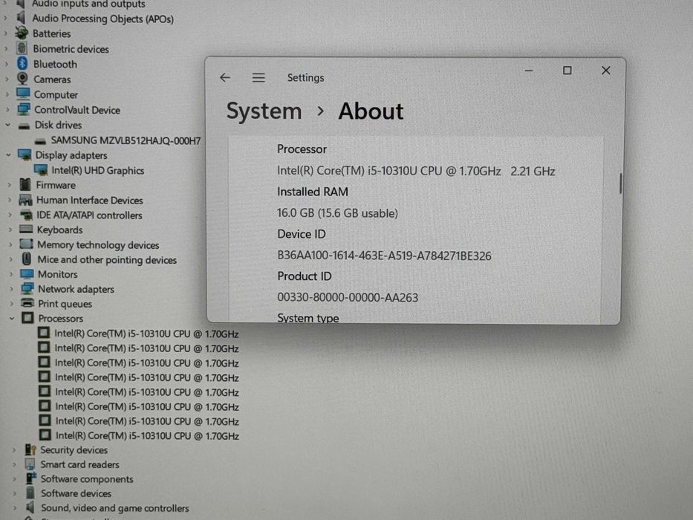Select SAMSUNG MZVLB512HAJQ-000H7 disk drive
The width and height of the screenshot is (693, 520).
coord(126,140)
